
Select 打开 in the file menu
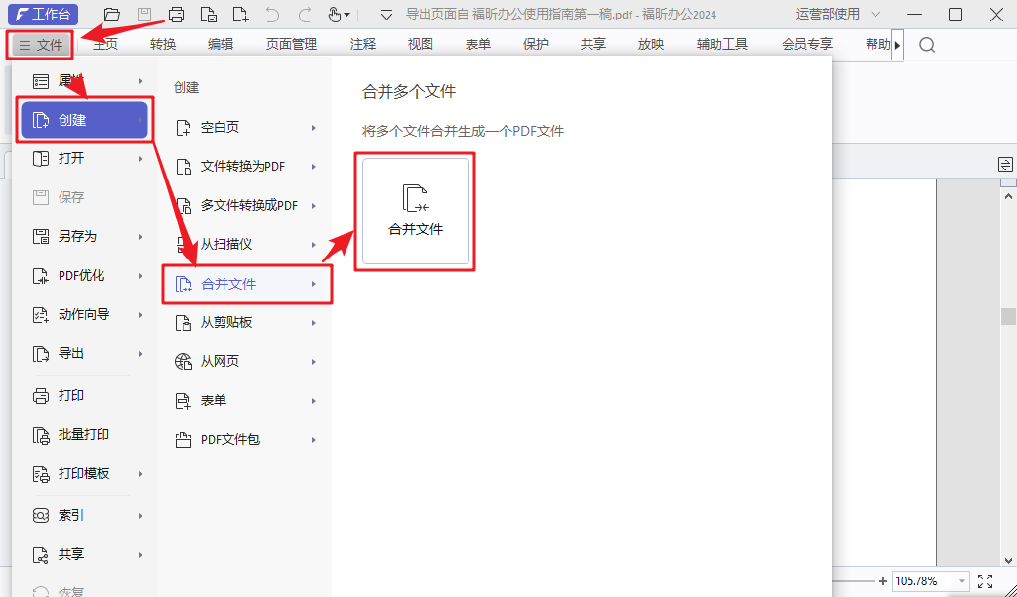click(85, 159)
